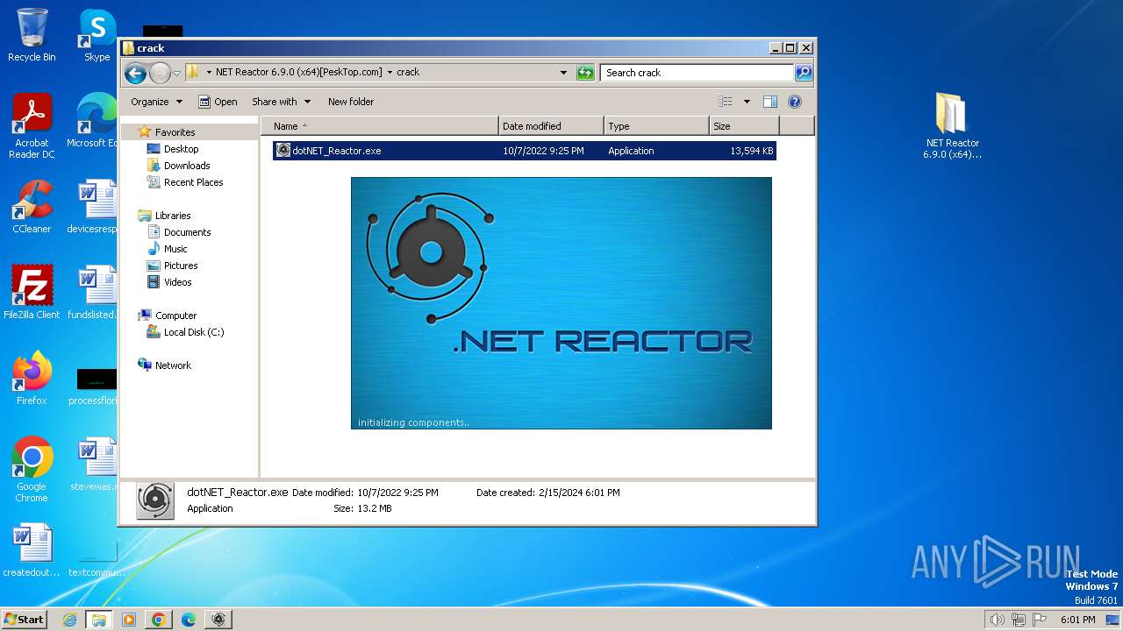1123x631 pixels.
Task: Click the search magnifier button
Action: point(804,73)
